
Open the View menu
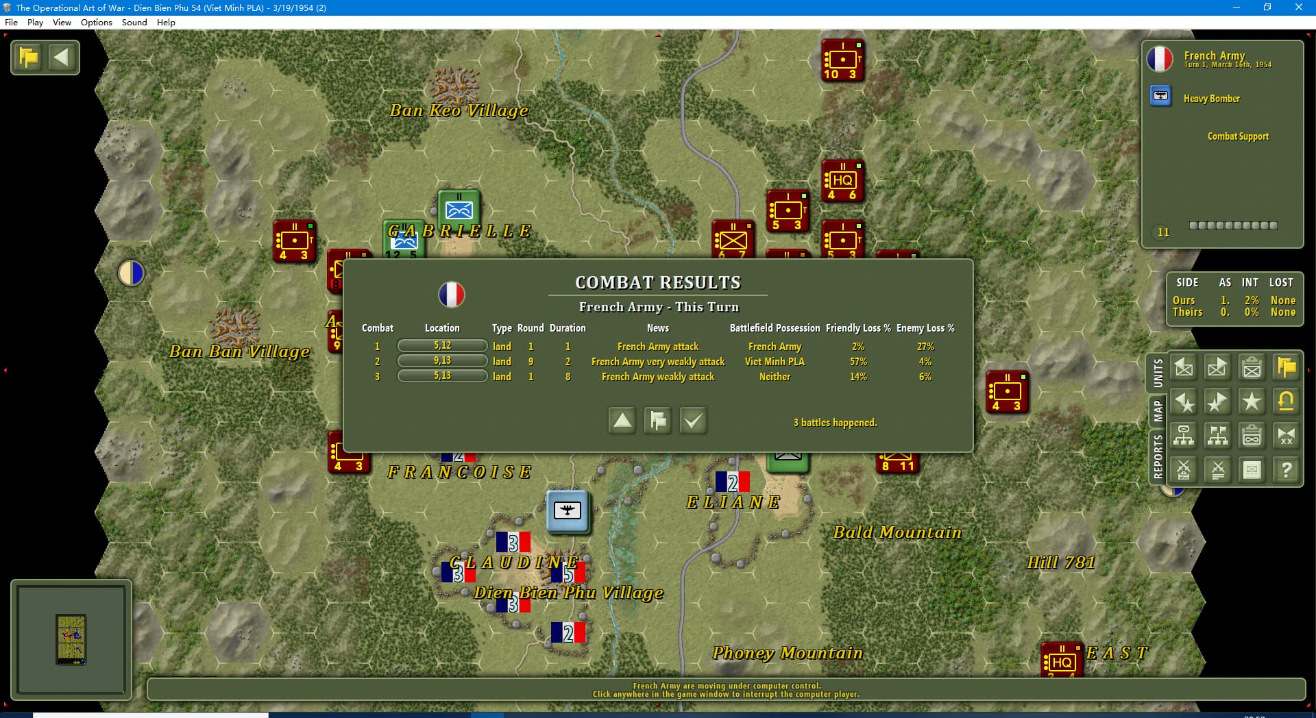[x=62, y=22]
